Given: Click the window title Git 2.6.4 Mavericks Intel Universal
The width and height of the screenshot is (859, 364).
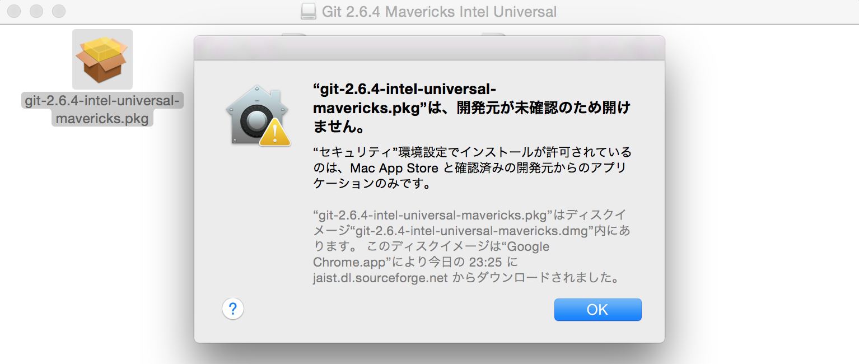Looking at the screenshot, I should (438, 11).
